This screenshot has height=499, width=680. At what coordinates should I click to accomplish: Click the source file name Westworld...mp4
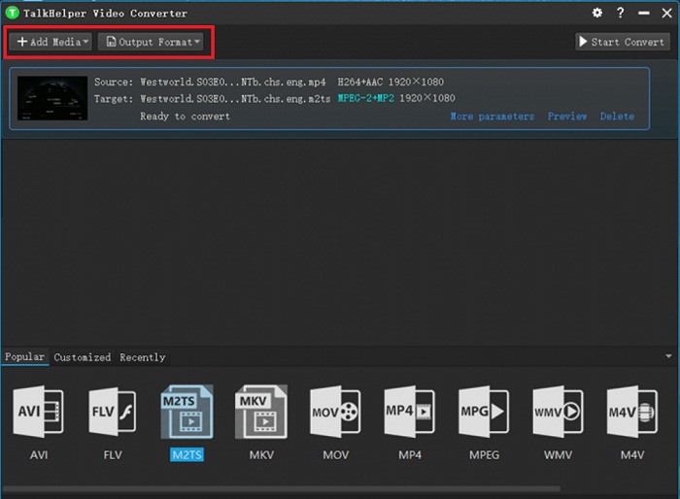(x=232, y=82)
